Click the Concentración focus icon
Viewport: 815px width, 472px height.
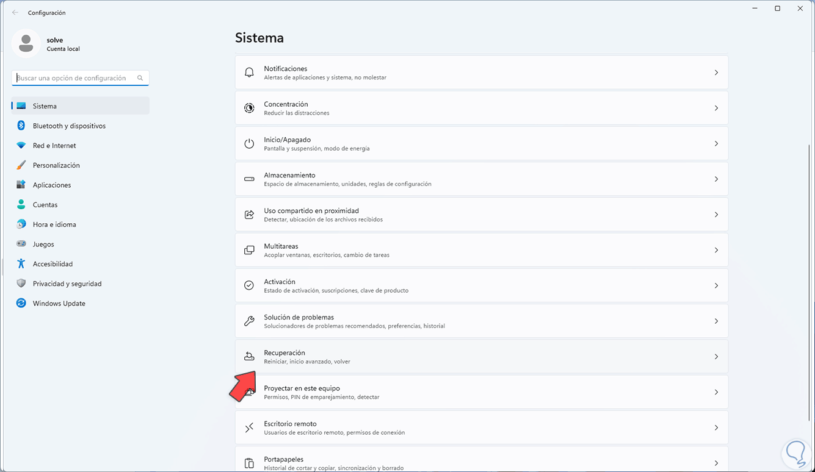click(249, 108)
